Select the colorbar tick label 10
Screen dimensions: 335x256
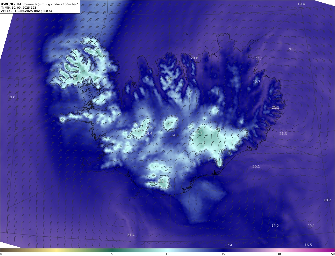[167, 254]
